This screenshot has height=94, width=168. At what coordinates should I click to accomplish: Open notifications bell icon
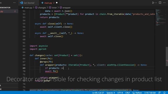click(164, 93)
